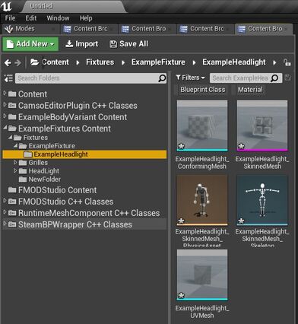This screenshot has height=324, width=298.
Task: Navigate forward with the right arrow
Action: click(17, 62)
